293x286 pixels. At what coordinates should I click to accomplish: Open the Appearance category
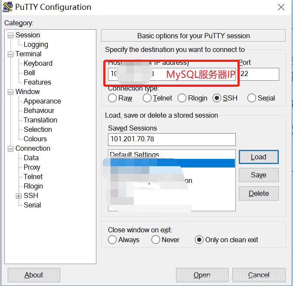pyautogui.click(x=42, y=101)
